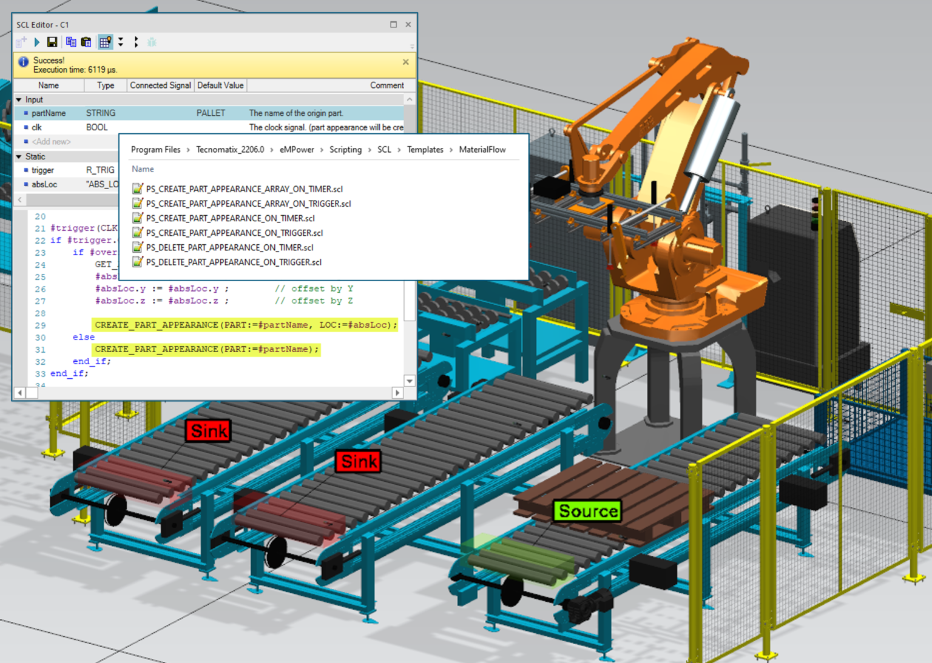Click the debug bug icon
The height and width of the screenshot is (663, 932).
coord(152,42)
